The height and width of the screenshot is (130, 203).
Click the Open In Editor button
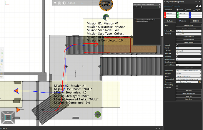point(189,26)
